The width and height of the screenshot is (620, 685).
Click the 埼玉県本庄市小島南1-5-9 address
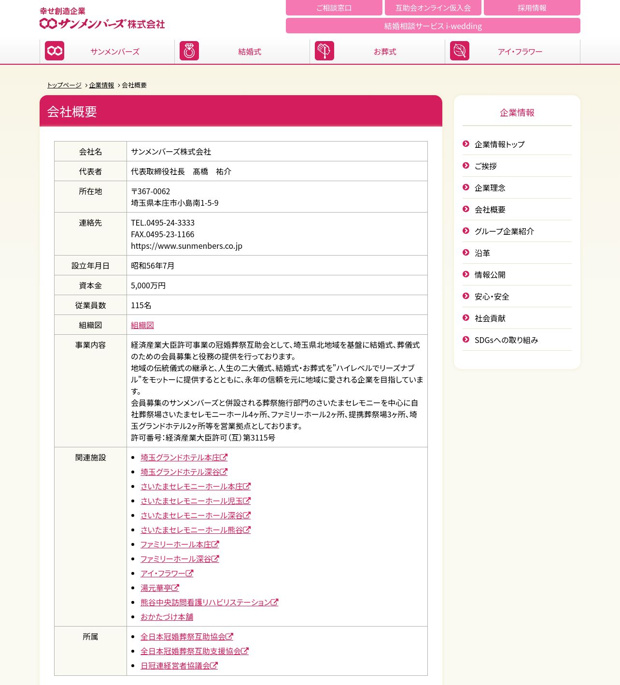(x=175, y=203)
